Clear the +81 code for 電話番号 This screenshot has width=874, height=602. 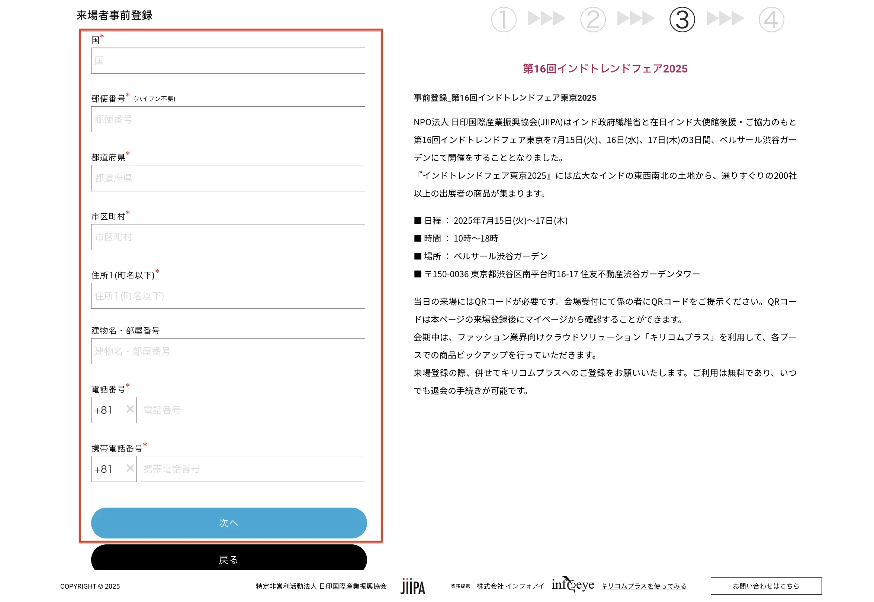click(x=130, y=409)
